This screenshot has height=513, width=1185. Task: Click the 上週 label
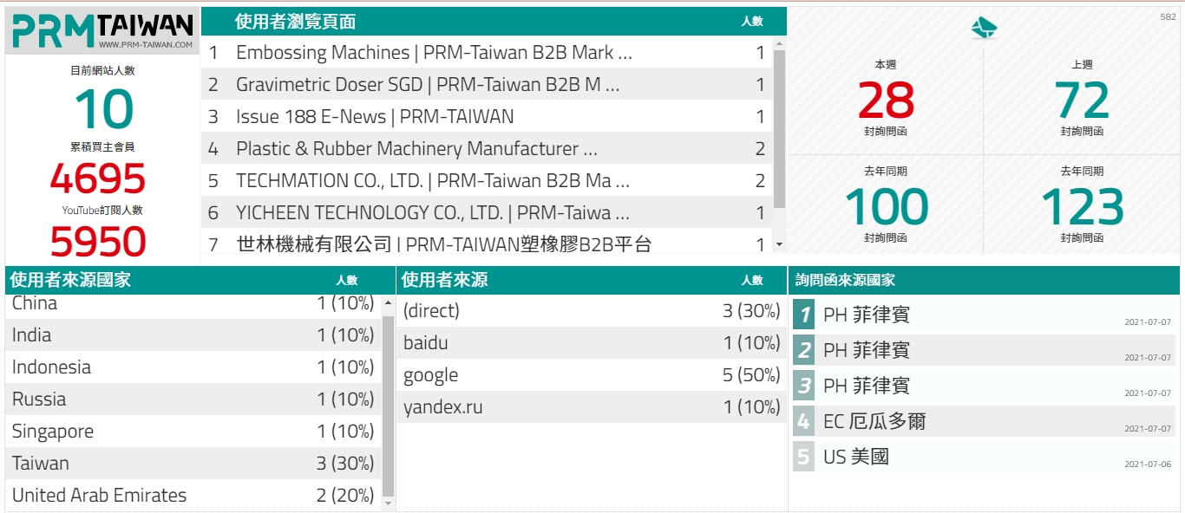click(1082, 65)
